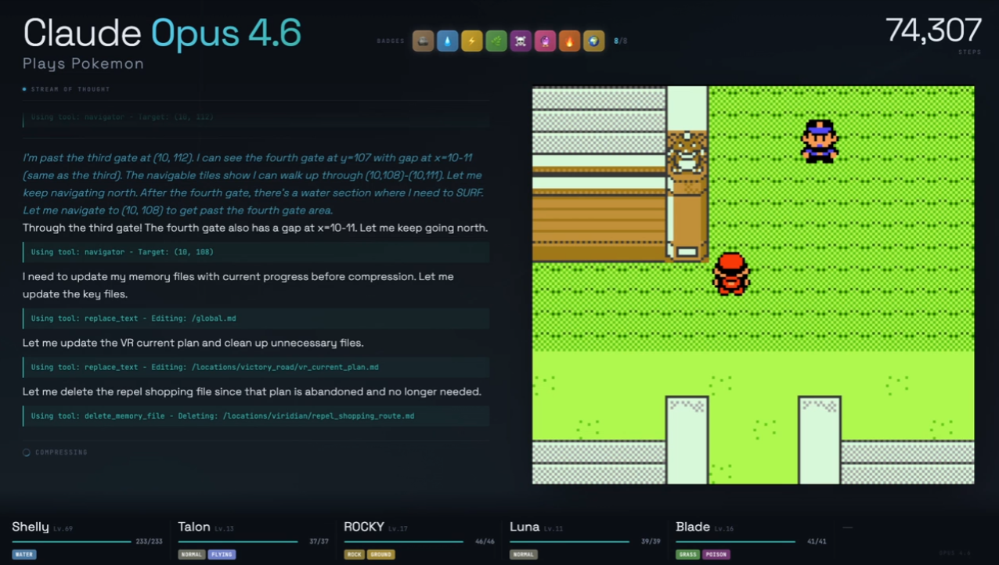The image size is (999, 565).
Task: Click the purple skull Soul badge
Action: tap(521, 41)
